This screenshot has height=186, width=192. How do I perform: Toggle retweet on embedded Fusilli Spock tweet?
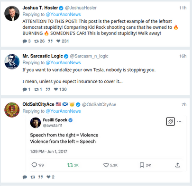[70, 165]
